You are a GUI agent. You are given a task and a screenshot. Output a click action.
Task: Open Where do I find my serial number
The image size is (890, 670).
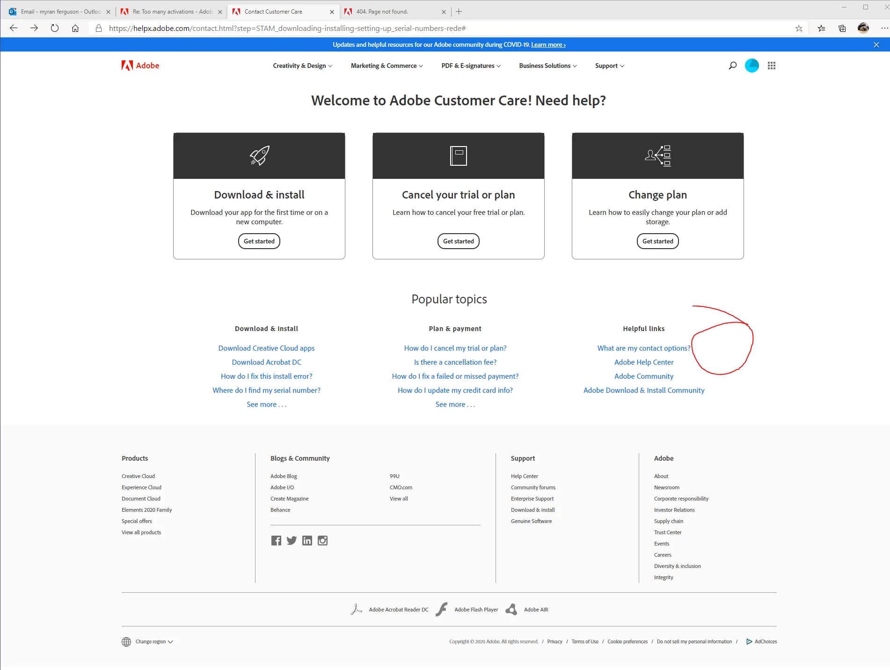[267, 390]
